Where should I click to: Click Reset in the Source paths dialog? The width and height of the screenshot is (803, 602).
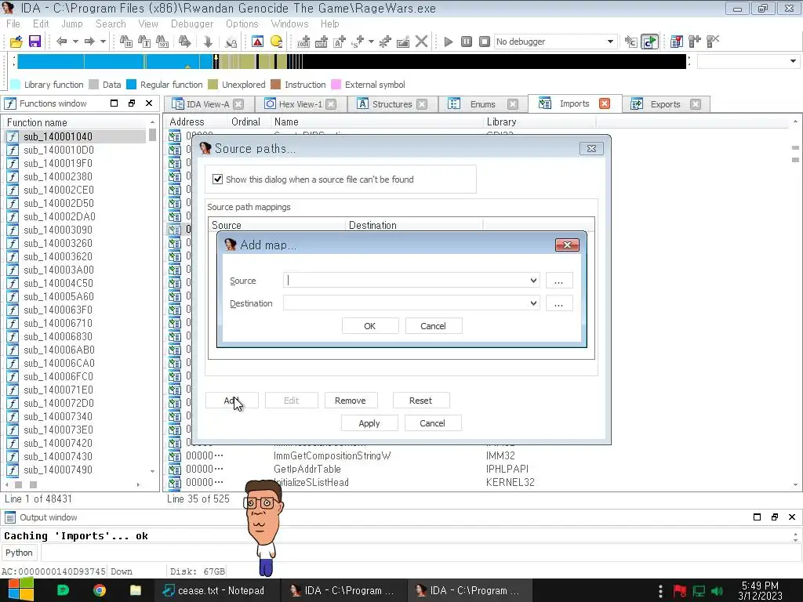(x=421, y=401)
